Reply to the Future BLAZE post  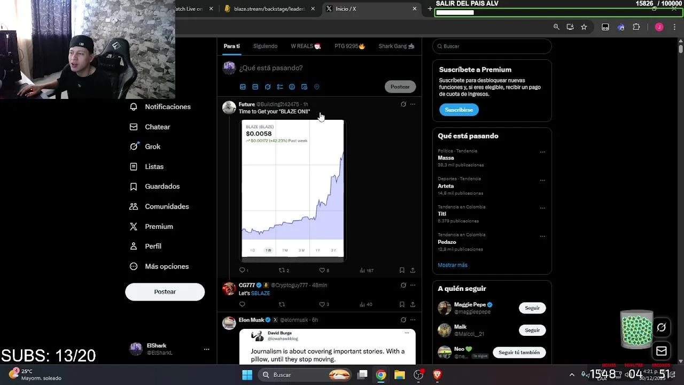243,270
